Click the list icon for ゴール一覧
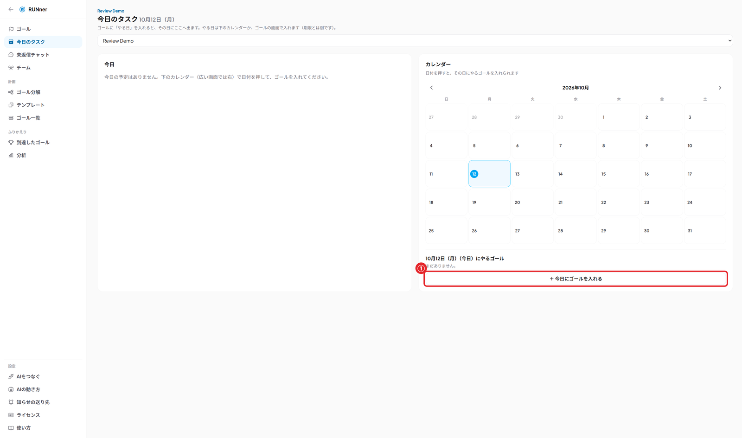Viewport: 742px width, 438px height. [11, 118]
